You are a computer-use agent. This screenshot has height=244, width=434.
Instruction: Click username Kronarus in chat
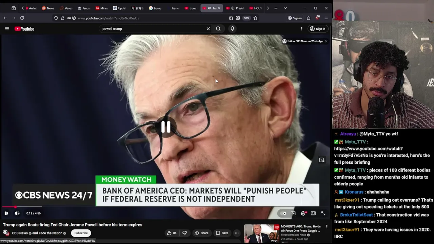point(354,192)
